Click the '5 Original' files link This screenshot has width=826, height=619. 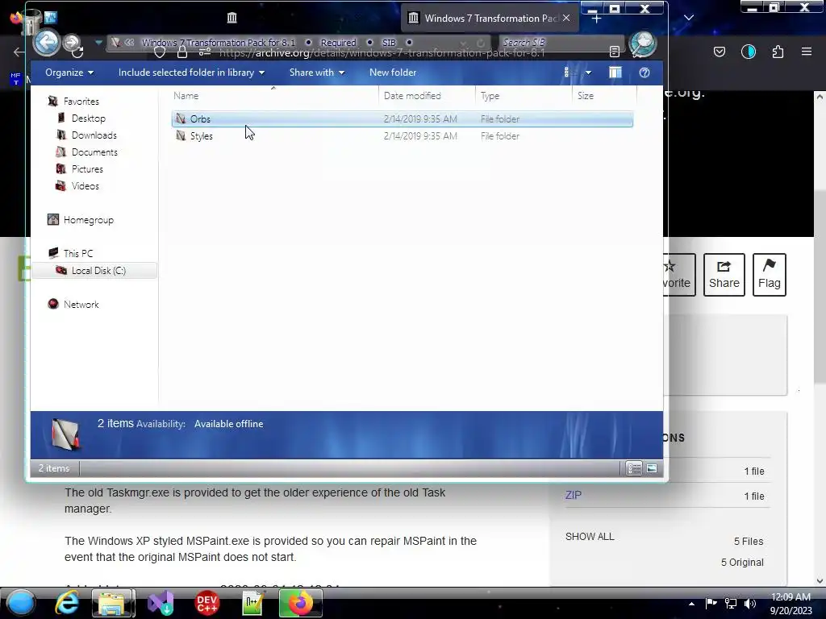742,562
